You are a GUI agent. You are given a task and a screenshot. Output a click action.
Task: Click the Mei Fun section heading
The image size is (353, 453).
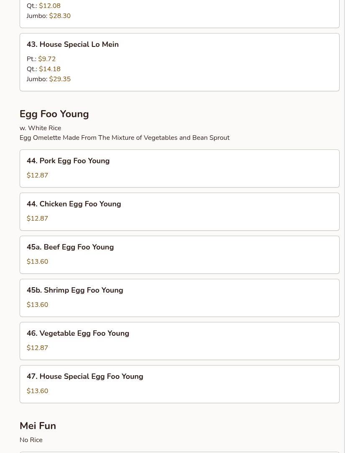click(38, 426)
